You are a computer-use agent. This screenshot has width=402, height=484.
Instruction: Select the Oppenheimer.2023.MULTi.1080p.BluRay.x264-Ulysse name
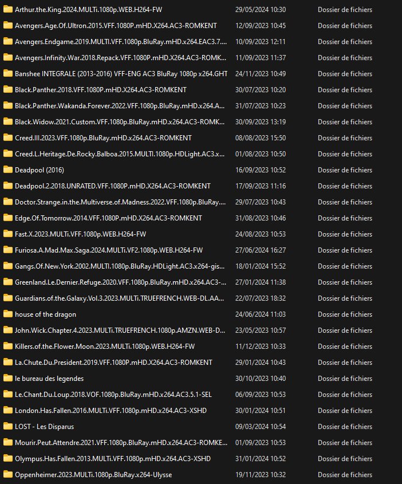point(93,475)
